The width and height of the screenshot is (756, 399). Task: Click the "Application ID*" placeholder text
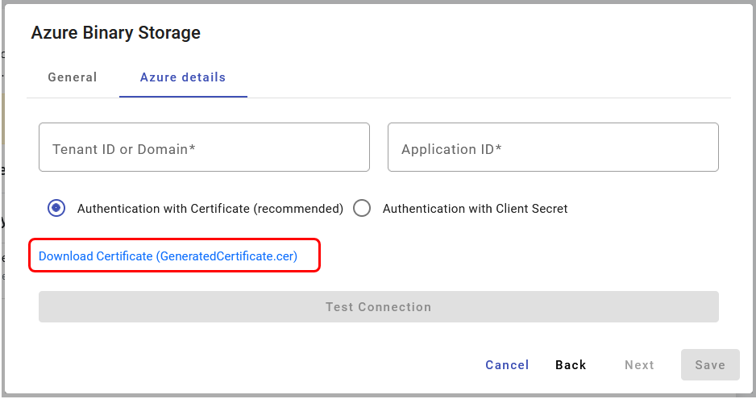point(451,149)
